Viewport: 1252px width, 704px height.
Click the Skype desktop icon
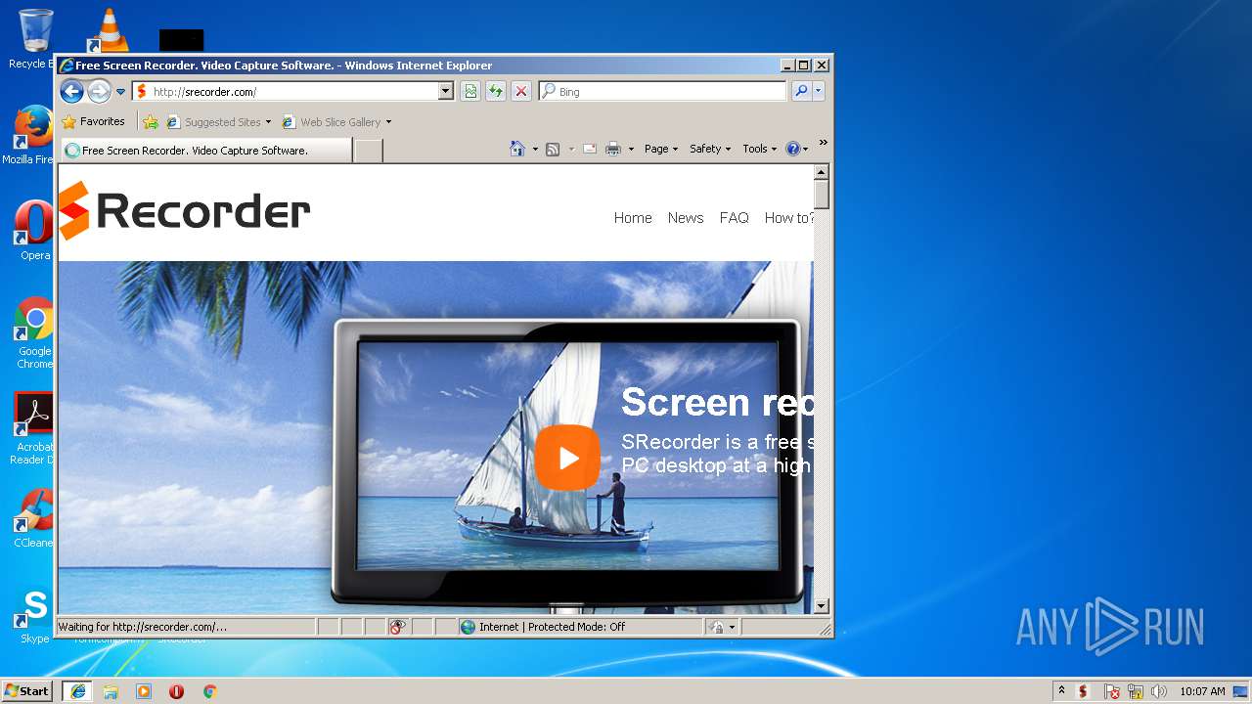[x=34, y=614]
